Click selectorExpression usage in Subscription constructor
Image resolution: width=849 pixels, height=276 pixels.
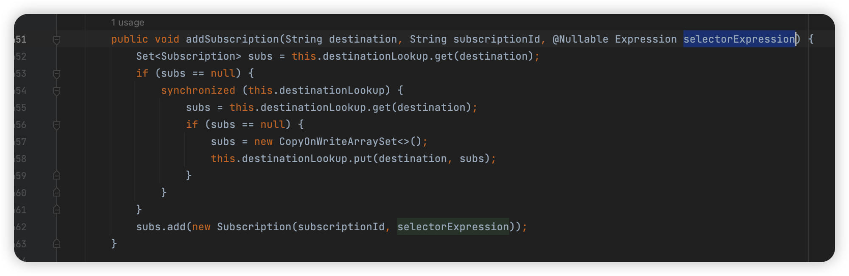[453, 227]
